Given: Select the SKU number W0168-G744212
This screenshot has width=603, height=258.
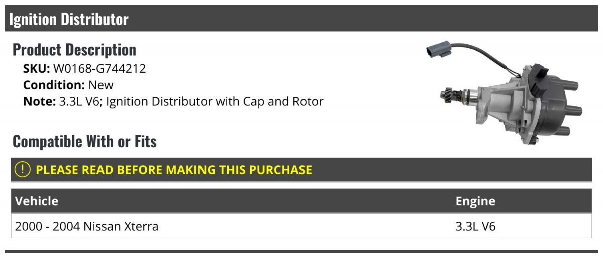Looking at the screenshot, I should point(99,69).
